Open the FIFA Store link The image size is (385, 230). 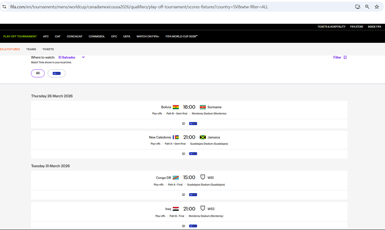pyautogui.click(x=356, y=27)
